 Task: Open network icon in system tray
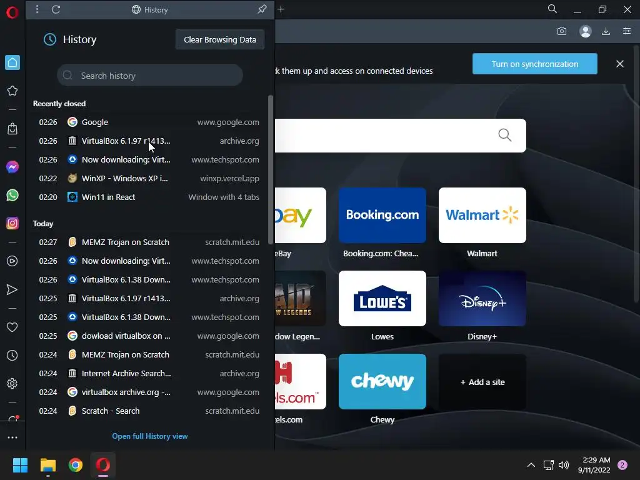pyautogui.click(x=548, y=465)
